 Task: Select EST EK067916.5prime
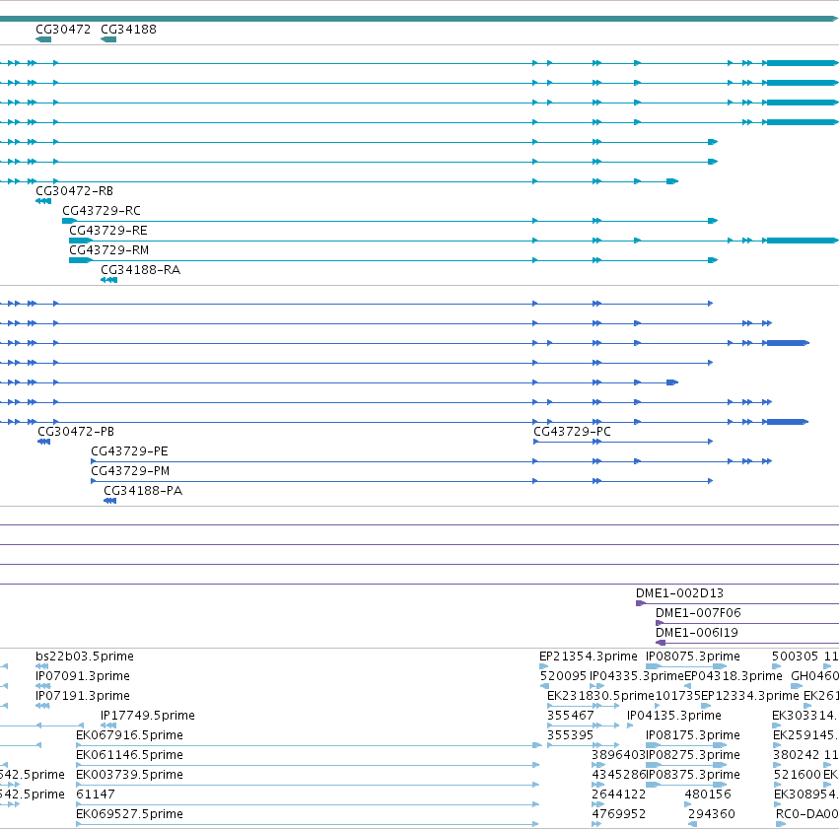129,735
